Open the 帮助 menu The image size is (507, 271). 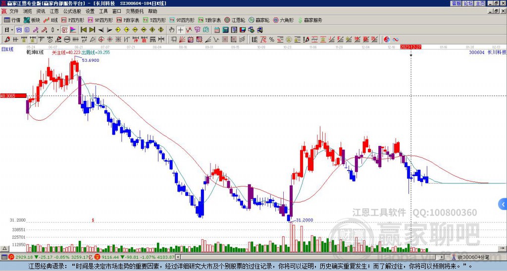pyautogui.click(x=152, y=11)
